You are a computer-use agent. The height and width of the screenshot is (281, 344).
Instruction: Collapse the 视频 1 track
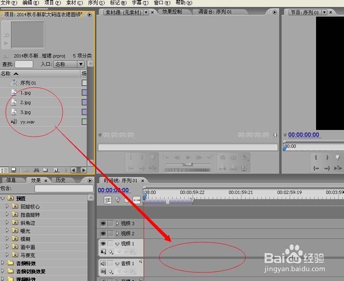click(x=117, y=244)
